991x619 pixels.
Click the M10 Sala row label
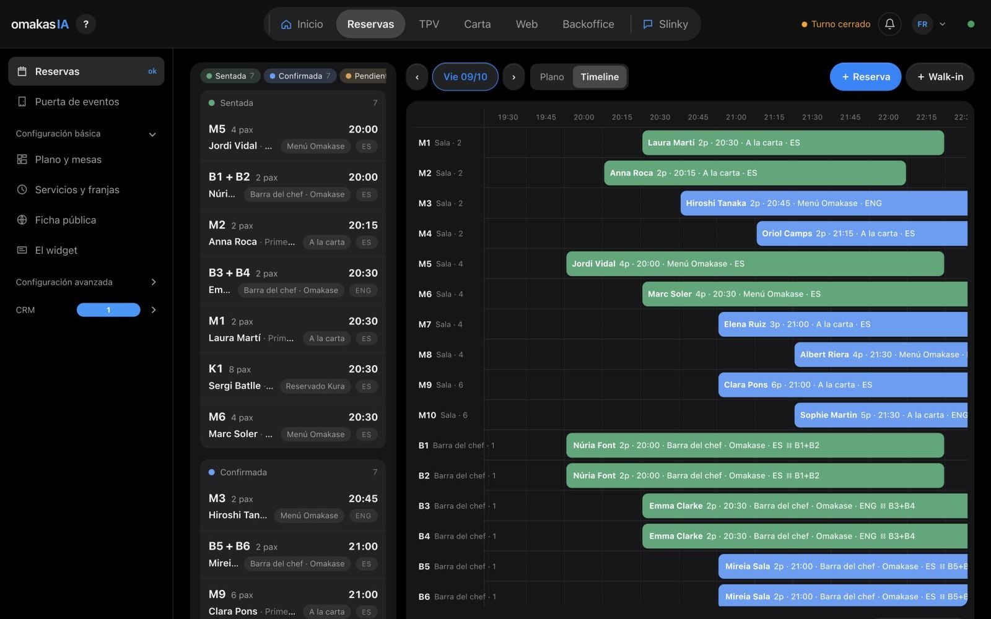tap(443, 415)
